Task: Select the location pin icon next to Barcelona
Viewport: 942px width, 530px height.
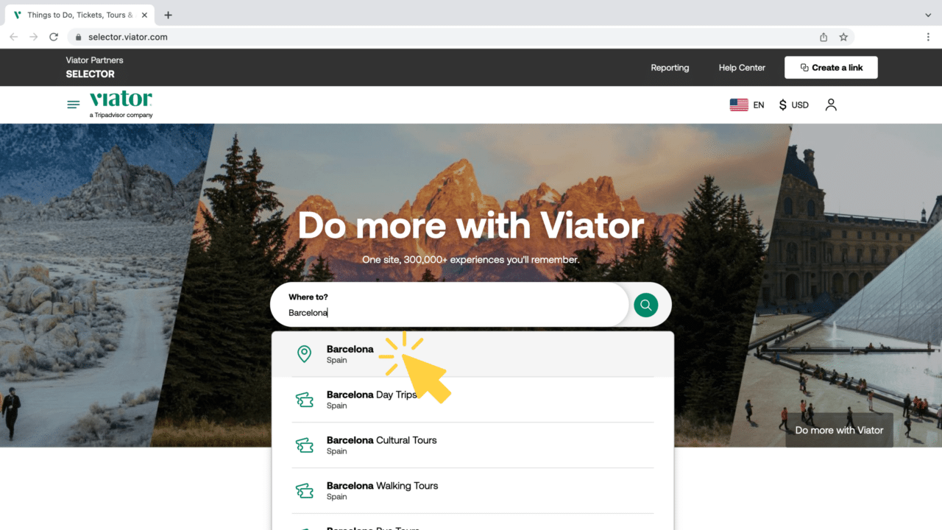Action: (x=305, y=353)
